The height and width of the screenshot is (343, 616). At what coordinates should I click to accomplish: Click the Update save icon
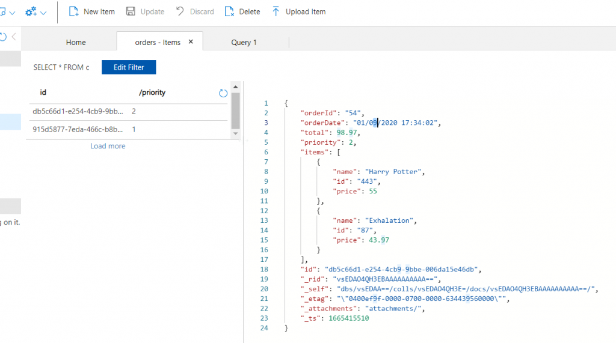[x=131, y=11]
